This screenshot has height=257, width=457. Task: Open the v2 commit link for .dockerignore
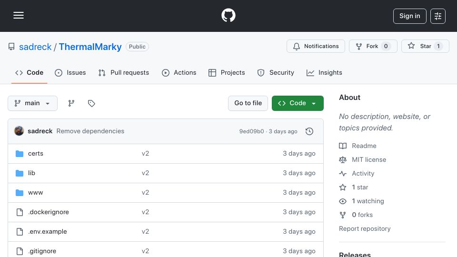tap(146, 212)
